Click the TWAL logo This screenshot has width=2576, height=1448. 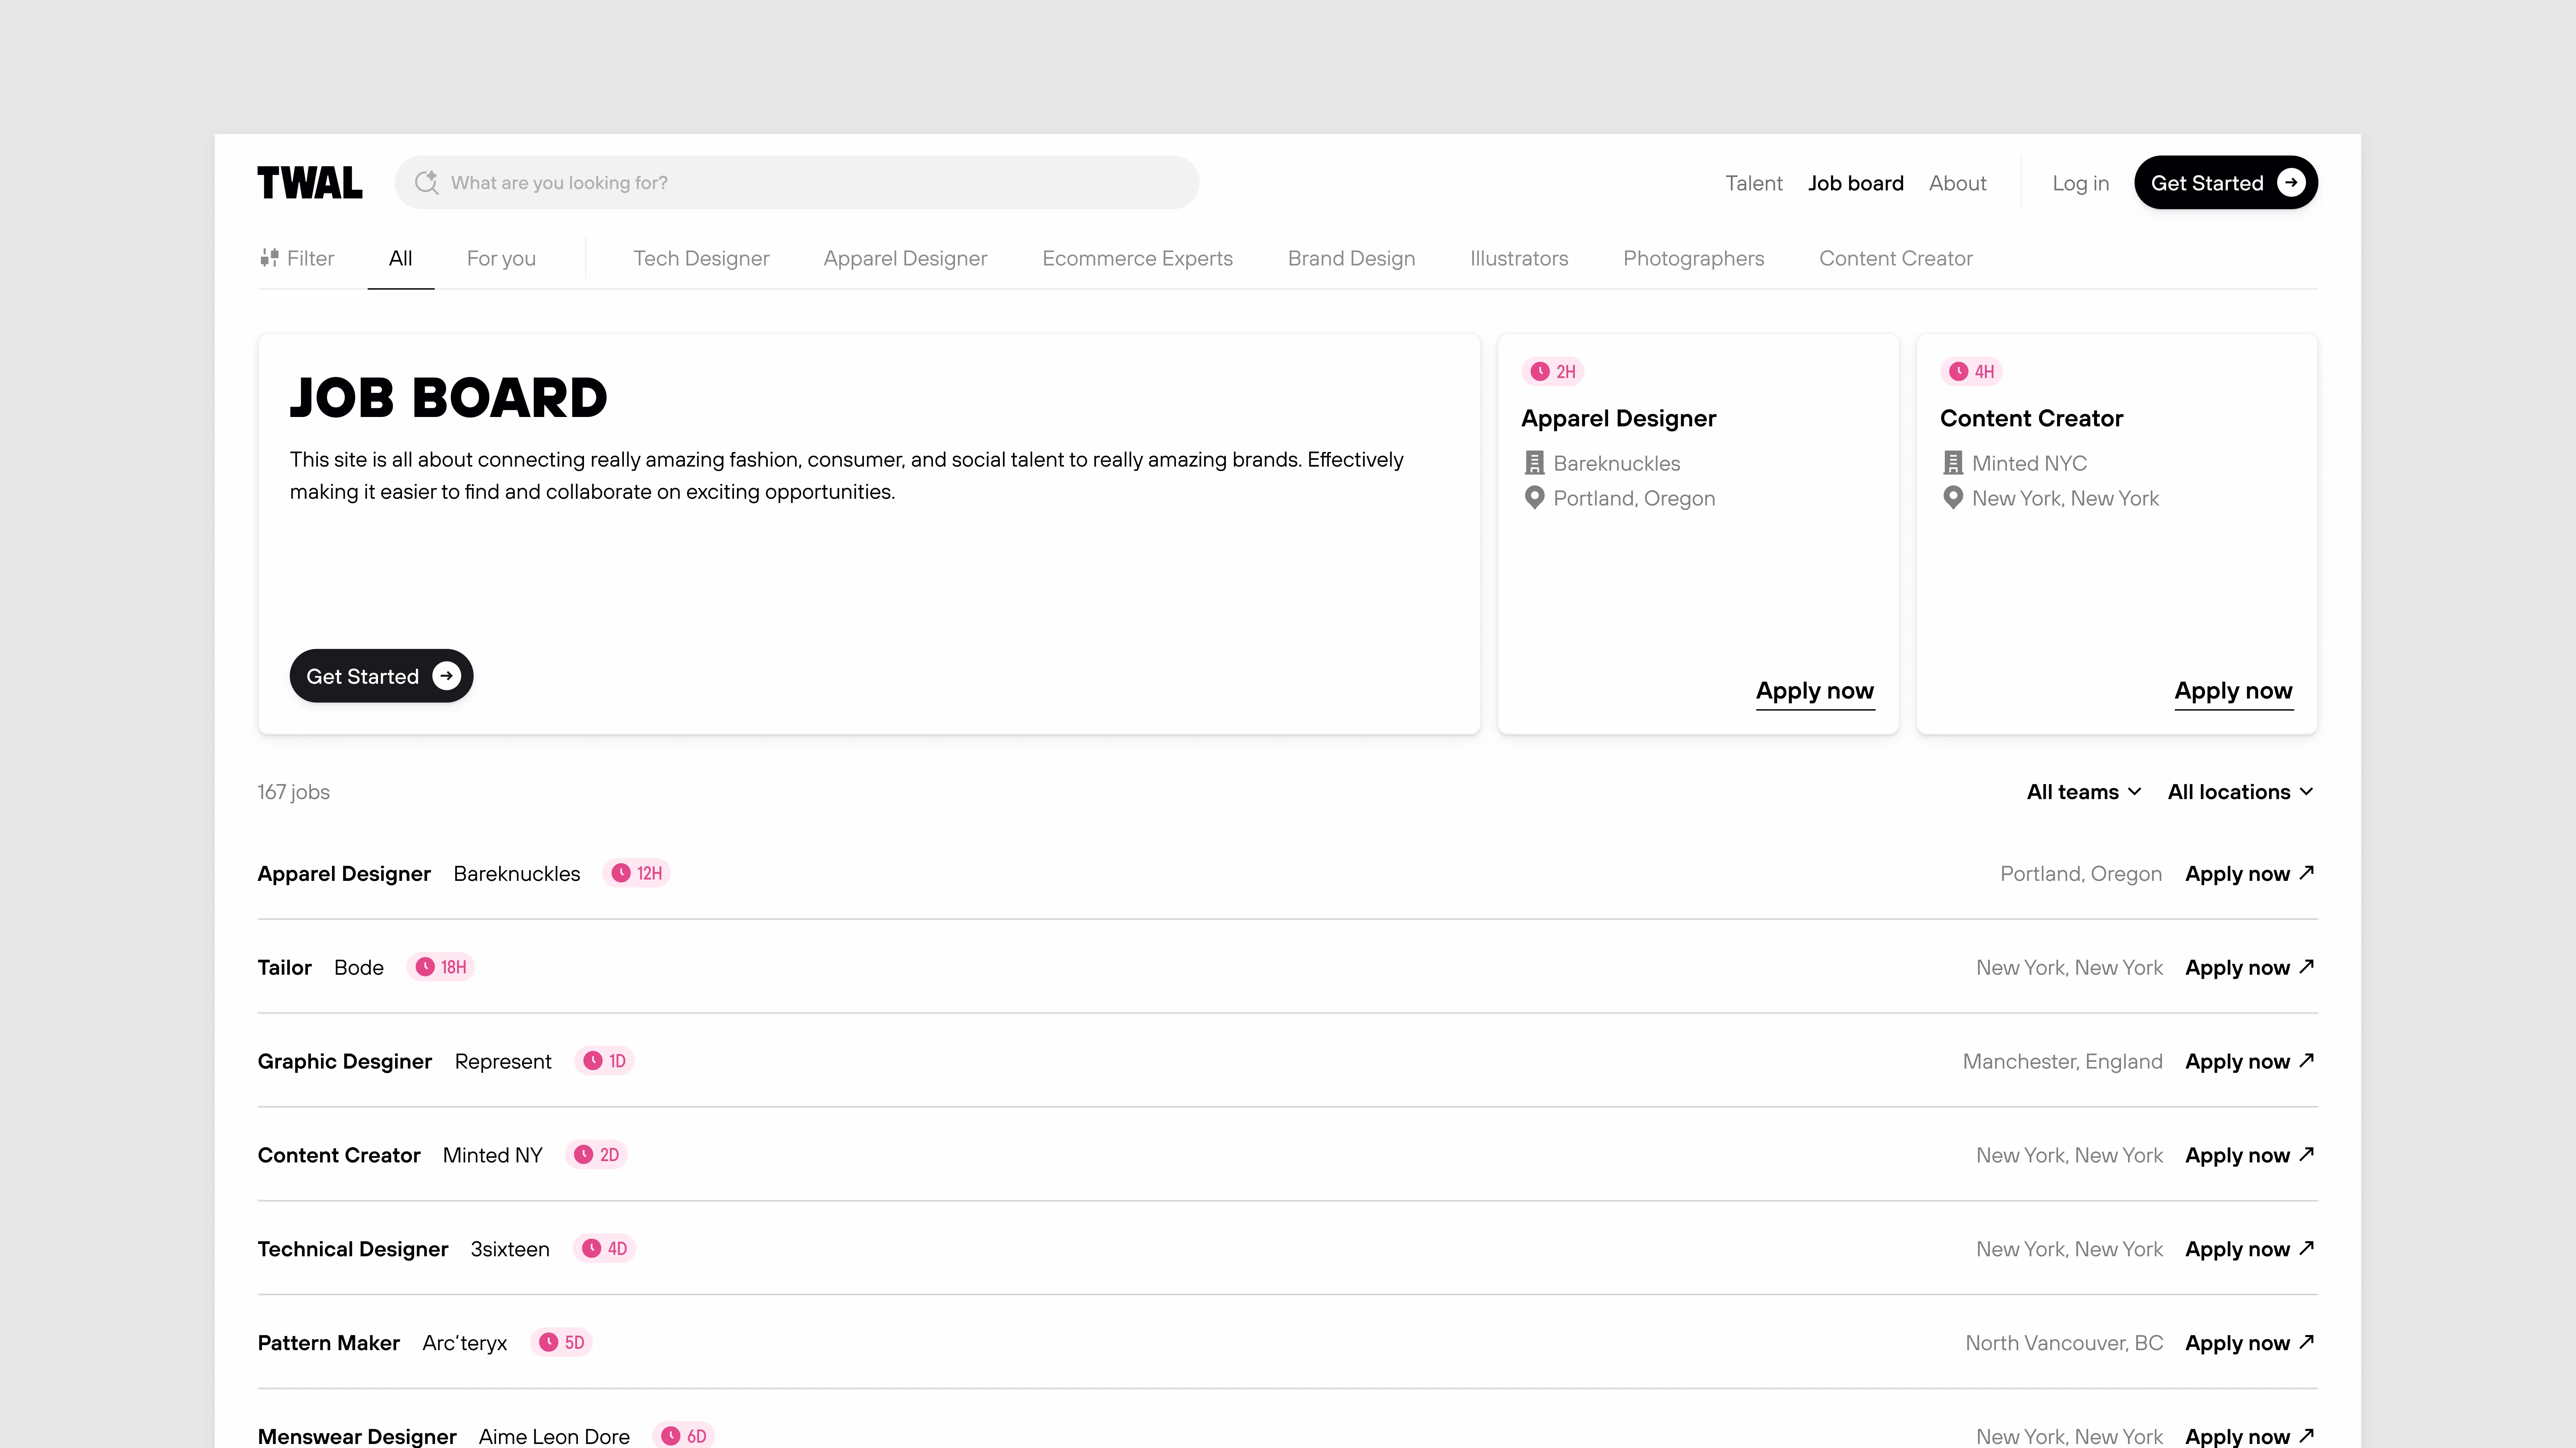point(310,183)
